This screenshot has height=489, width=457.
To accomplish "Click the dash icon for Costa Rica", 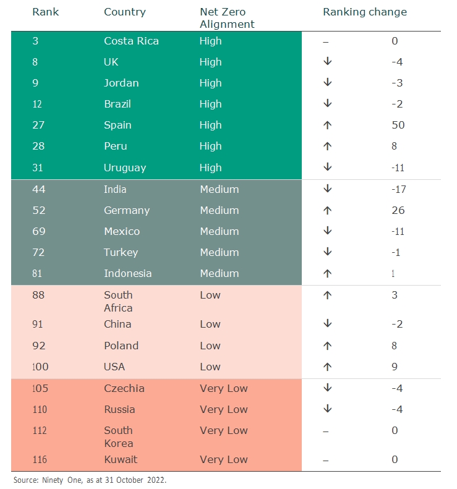I will 326,42.
